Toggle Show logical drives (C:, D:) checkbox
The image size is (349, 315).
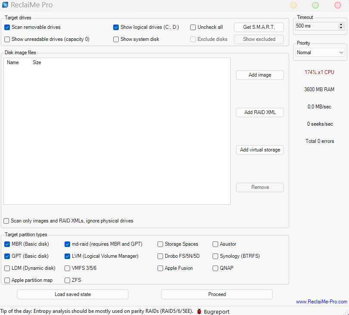click(x=116, y=27)
